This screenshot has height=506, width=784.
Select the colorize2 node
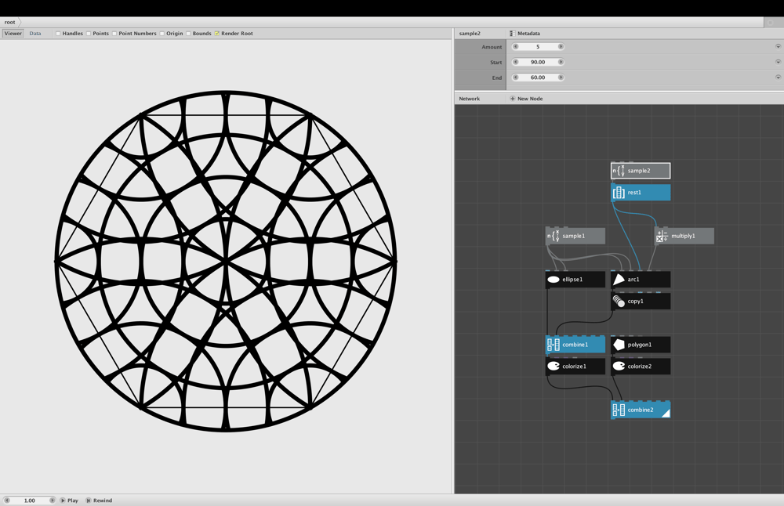click(x=640, y=366)
